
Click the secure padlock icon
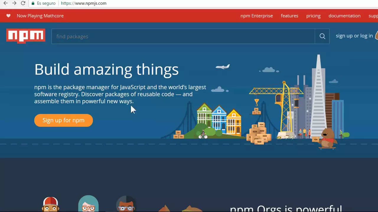[33, 3]
